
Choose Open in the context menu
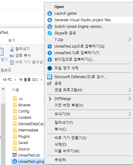(x=59, y=7)
